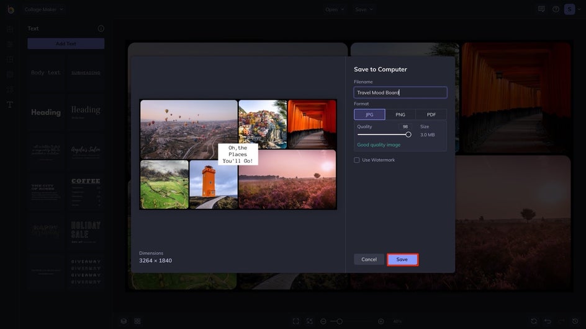Click the Save to Computer title

pos(381,69)
